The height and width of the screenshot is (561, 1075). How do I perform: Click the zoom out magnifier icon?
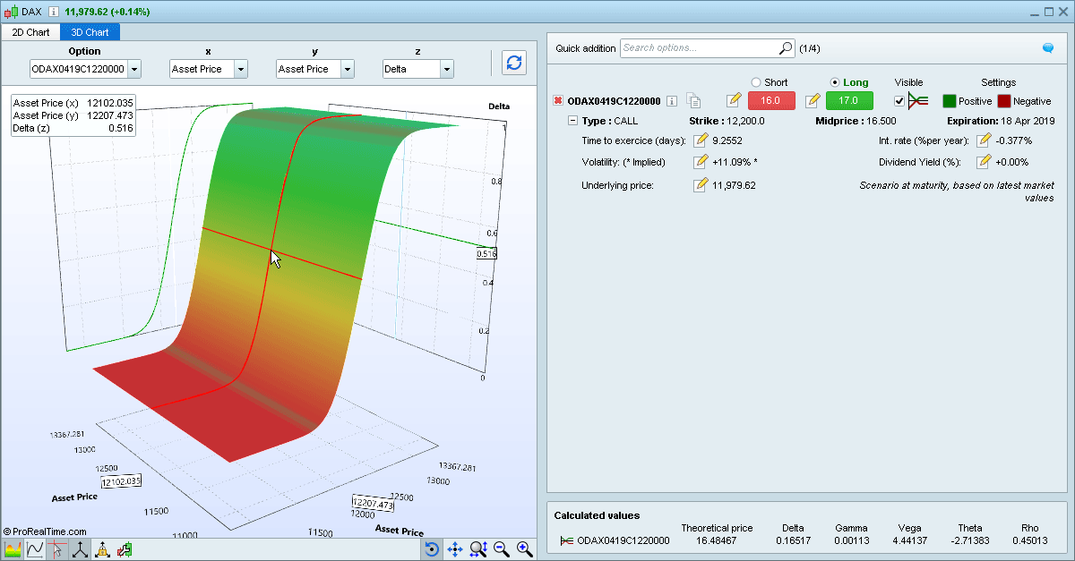tap(502, 548)
